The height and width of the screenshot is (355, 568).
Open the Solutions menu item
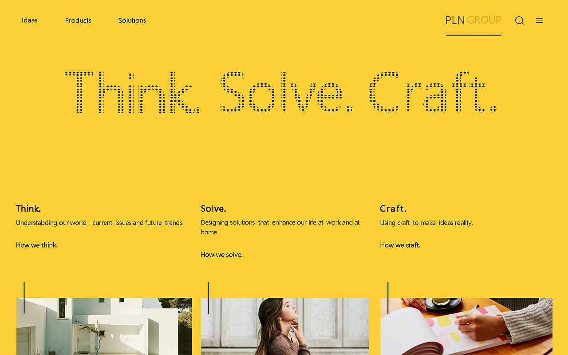pos(132,20)
